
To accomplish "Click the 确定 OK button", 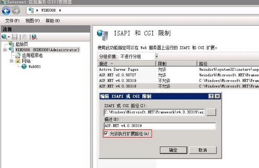I will [x=173, y=150].
